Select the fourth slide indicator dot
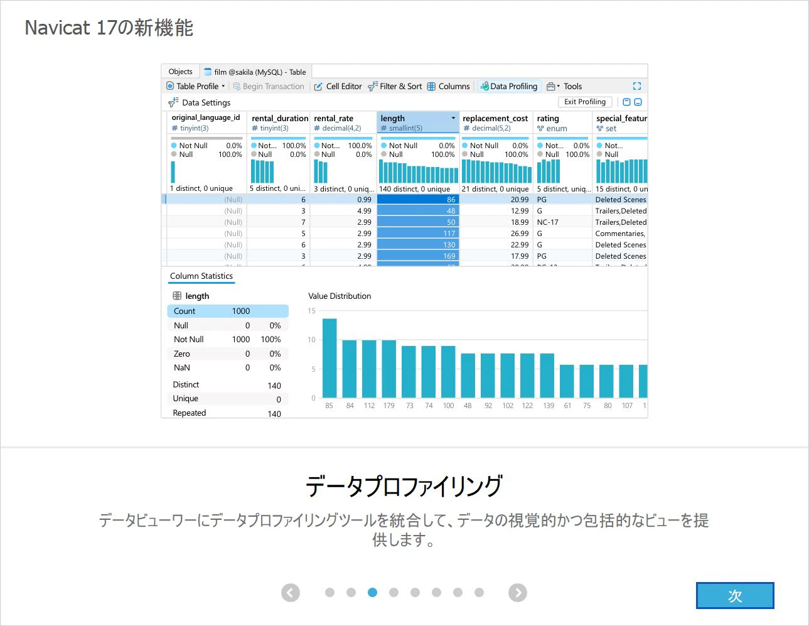 [394, 592]
